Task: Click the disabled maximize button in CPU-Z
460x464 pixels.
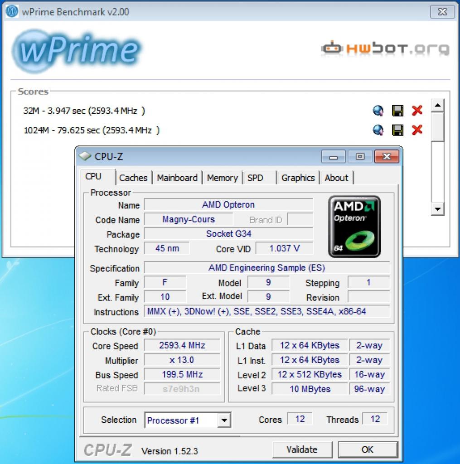Action: [360, 156]
